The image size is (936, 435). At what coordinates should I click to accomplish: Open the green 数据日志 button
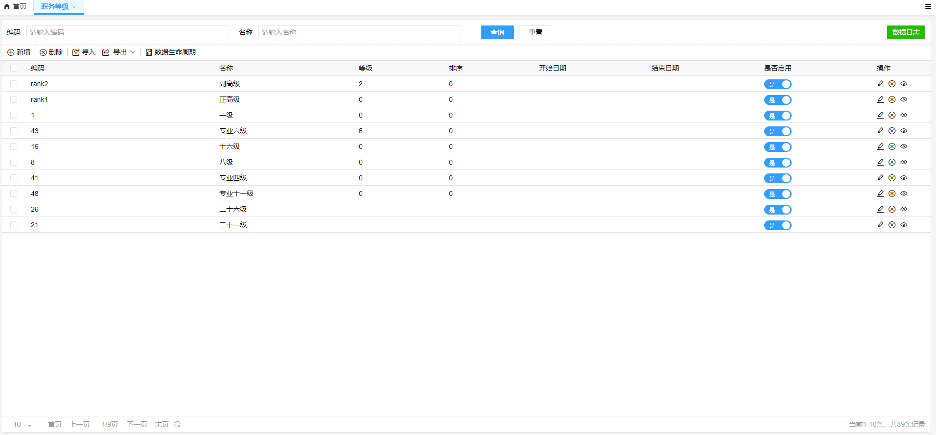pos(906,32)
